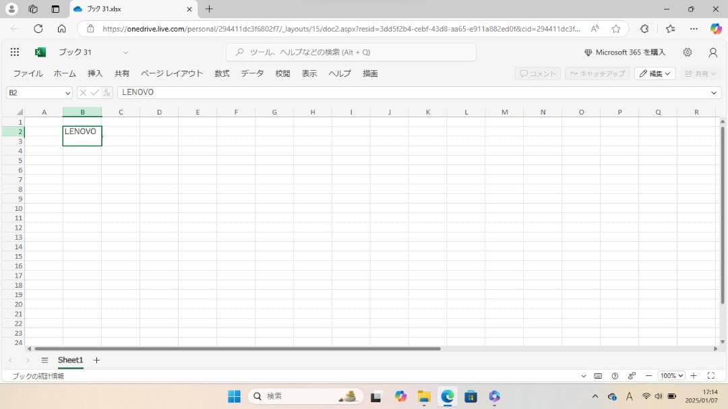Open Copilot from the Edge toolbar
The image size is (728, 409).
pos(716,29)
